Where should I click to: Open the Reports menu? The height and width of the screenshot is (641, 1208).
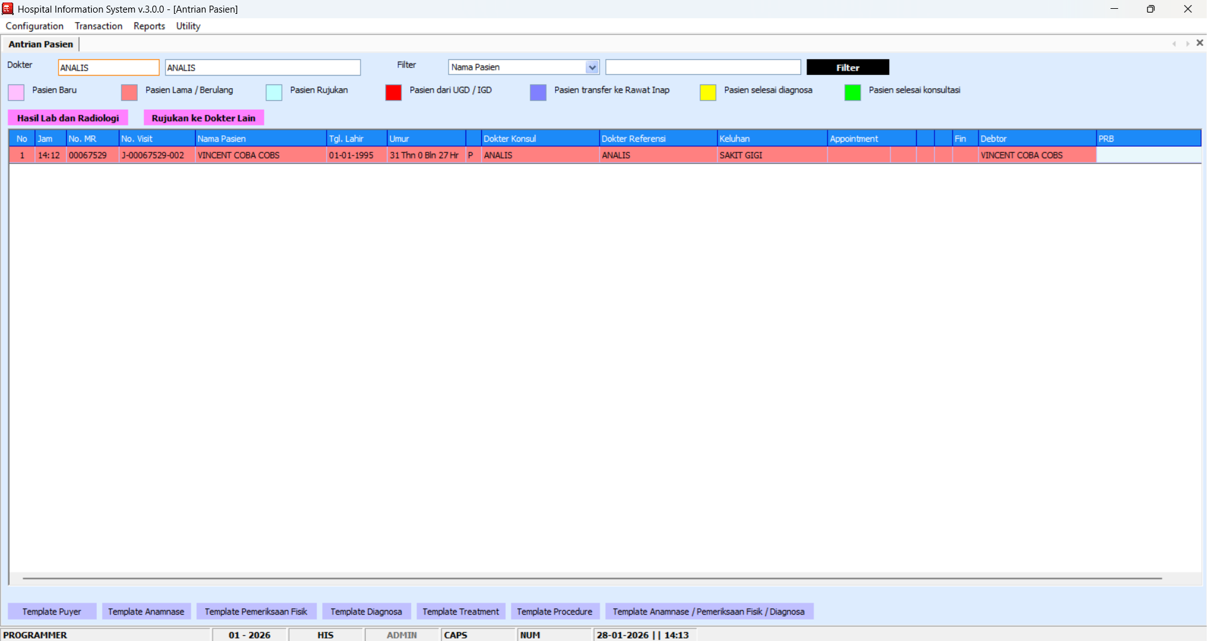pyautogui.click(x=149, y=26)
